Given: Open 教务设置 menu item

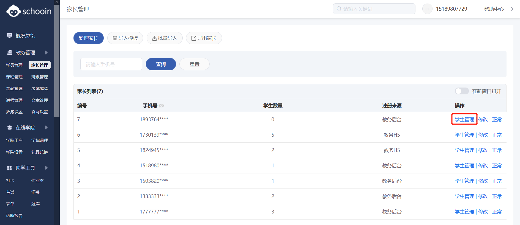Looking at the screenshot, I should tap(14, 112).
